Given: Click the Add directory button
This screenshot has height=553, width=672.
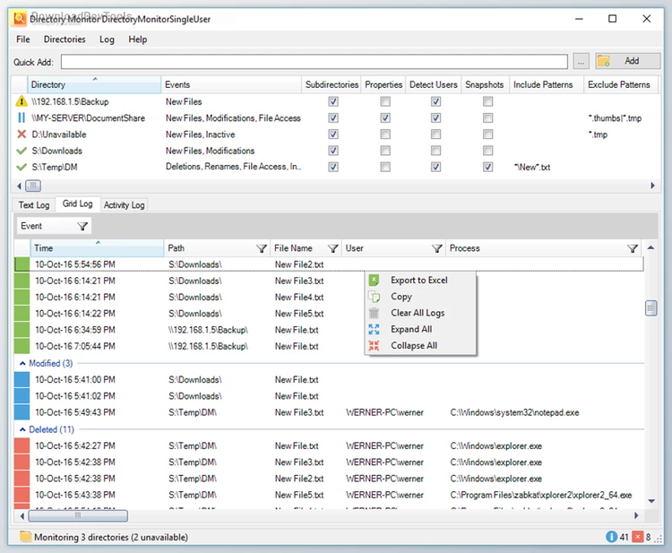Looking at the screenshot, I should point(627,61).
